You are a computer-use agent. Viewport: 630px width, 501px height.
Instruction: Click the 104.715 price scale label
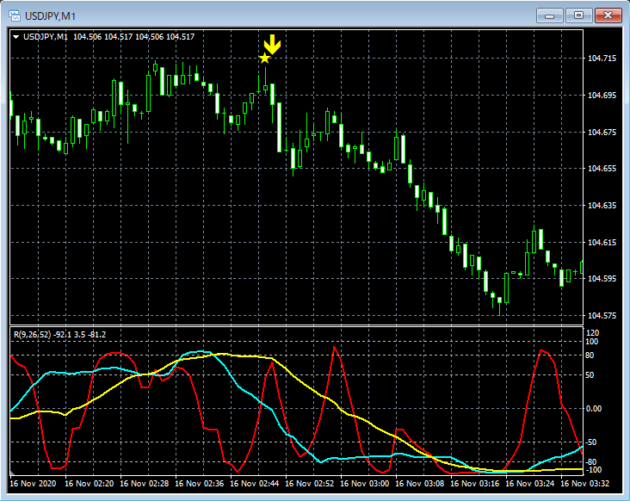pyautogui.click(x=601, y=59)
